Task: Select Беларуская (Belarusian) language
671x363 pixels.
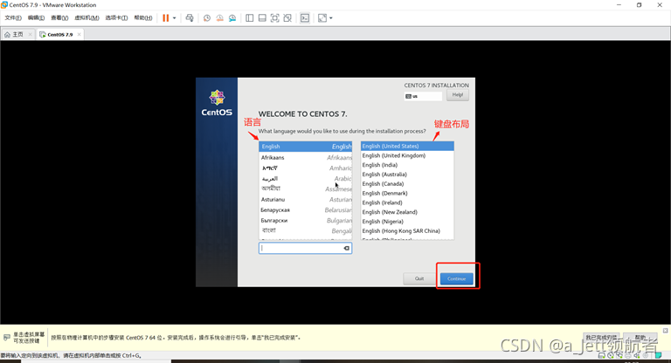Action: (306, 210)
